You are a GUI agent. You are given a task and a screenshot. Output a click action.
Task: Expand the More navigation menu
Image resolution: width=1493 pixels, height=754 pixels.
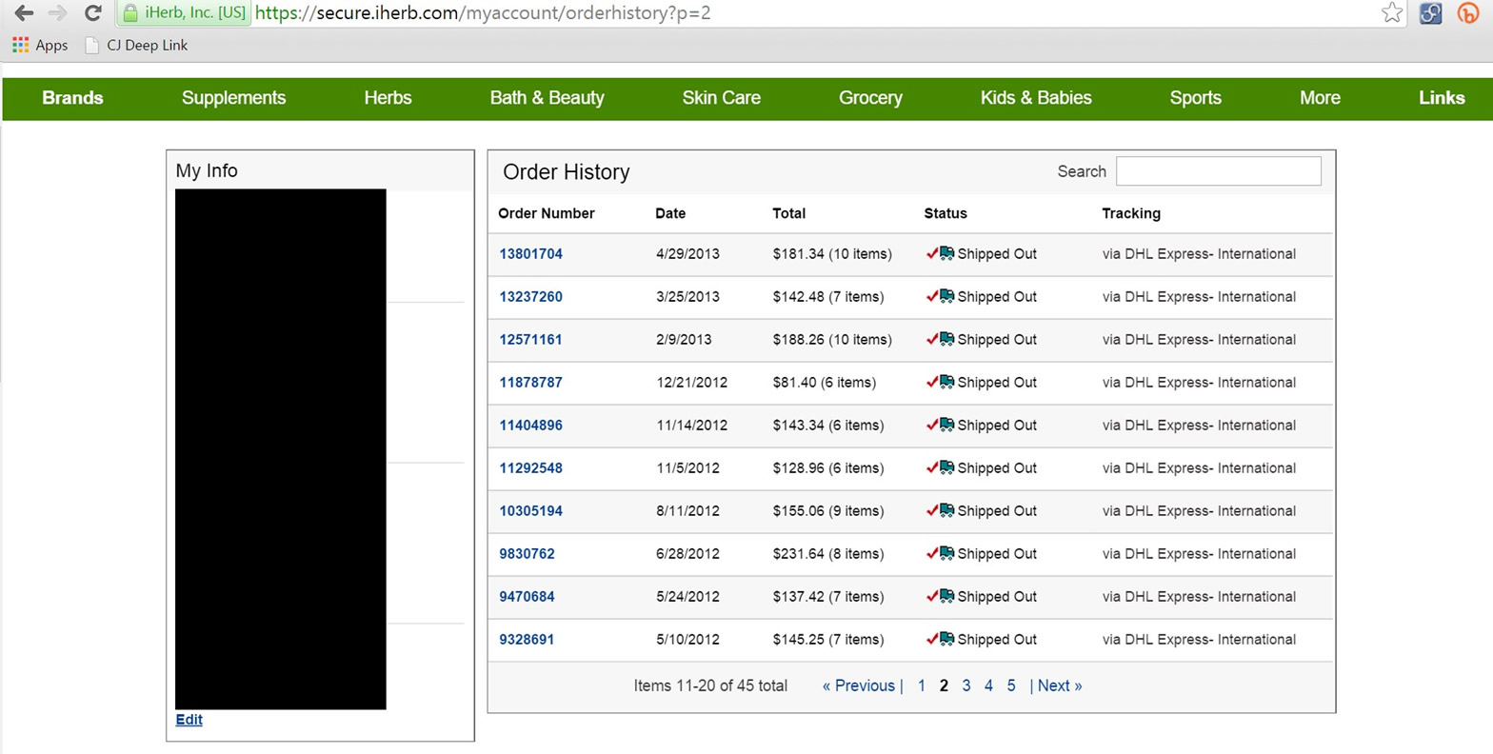tap(1319, 98)
